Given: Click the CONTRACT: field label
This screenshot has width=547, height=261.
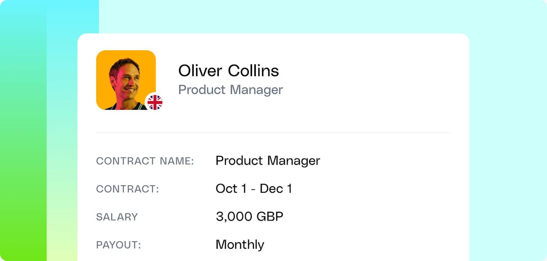Looking at the screenshot, I should (x=128, y=189).
